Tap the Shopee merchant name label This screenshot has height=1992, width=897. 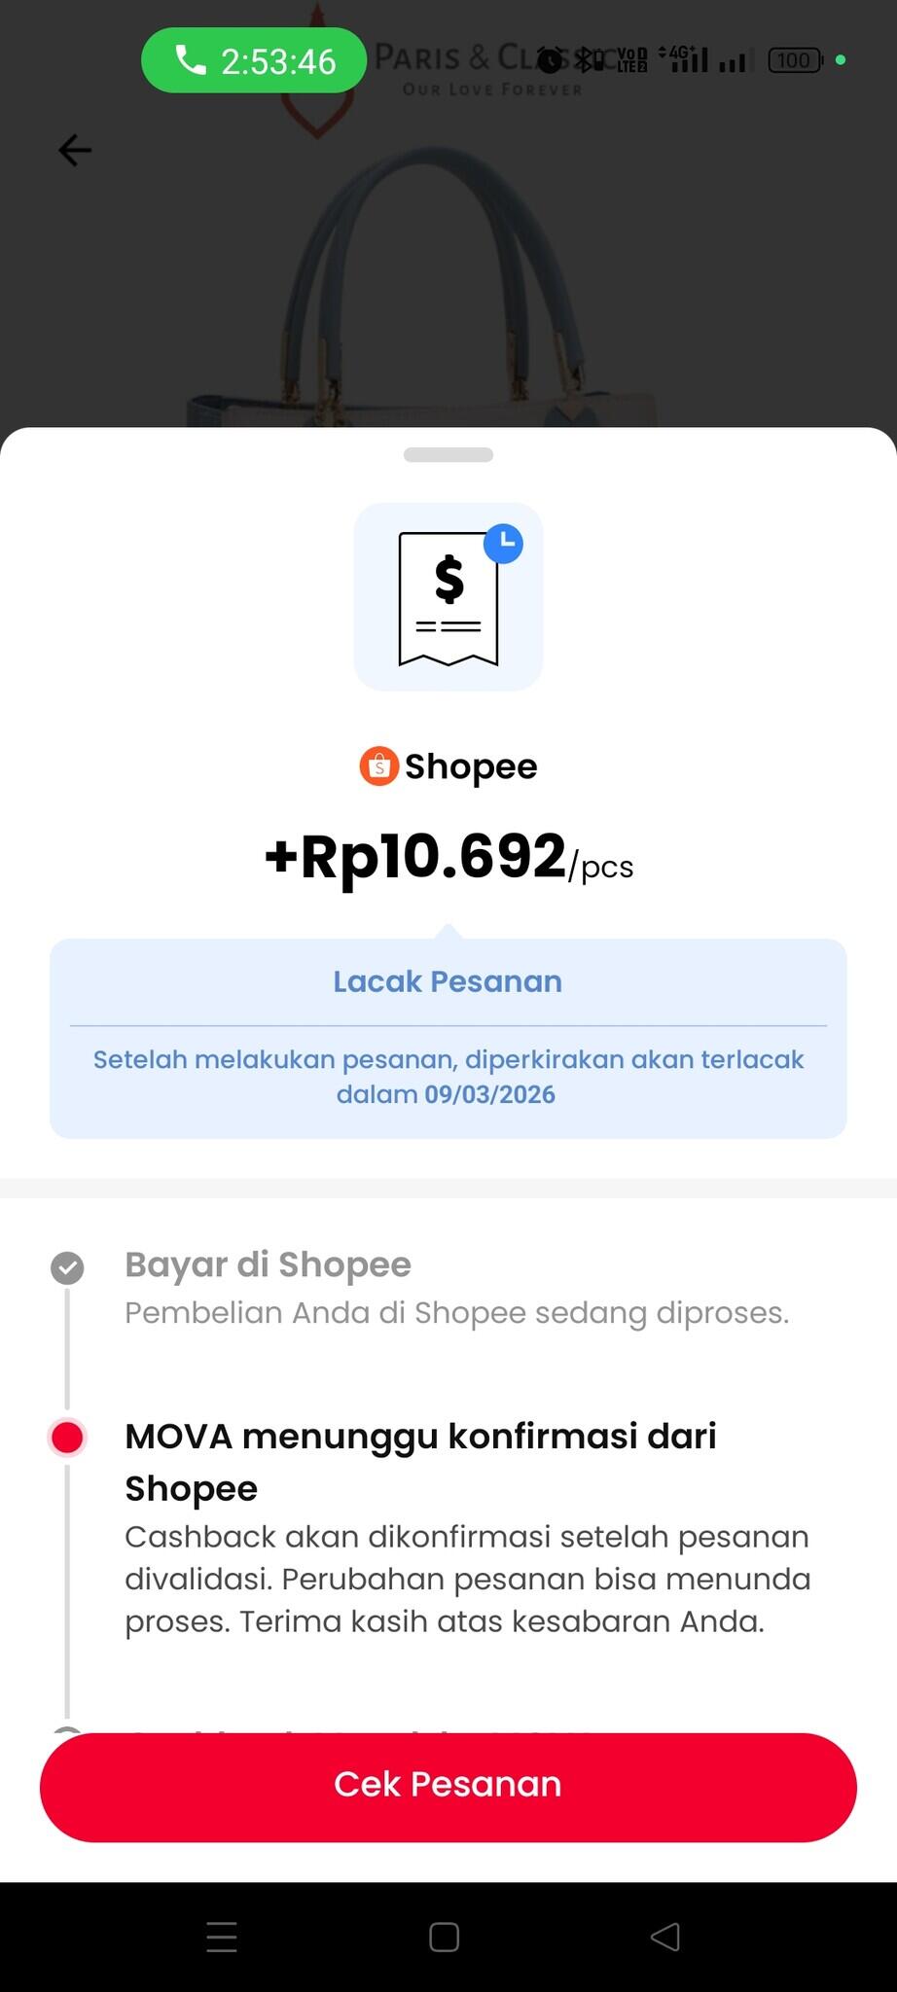[471, 766]
